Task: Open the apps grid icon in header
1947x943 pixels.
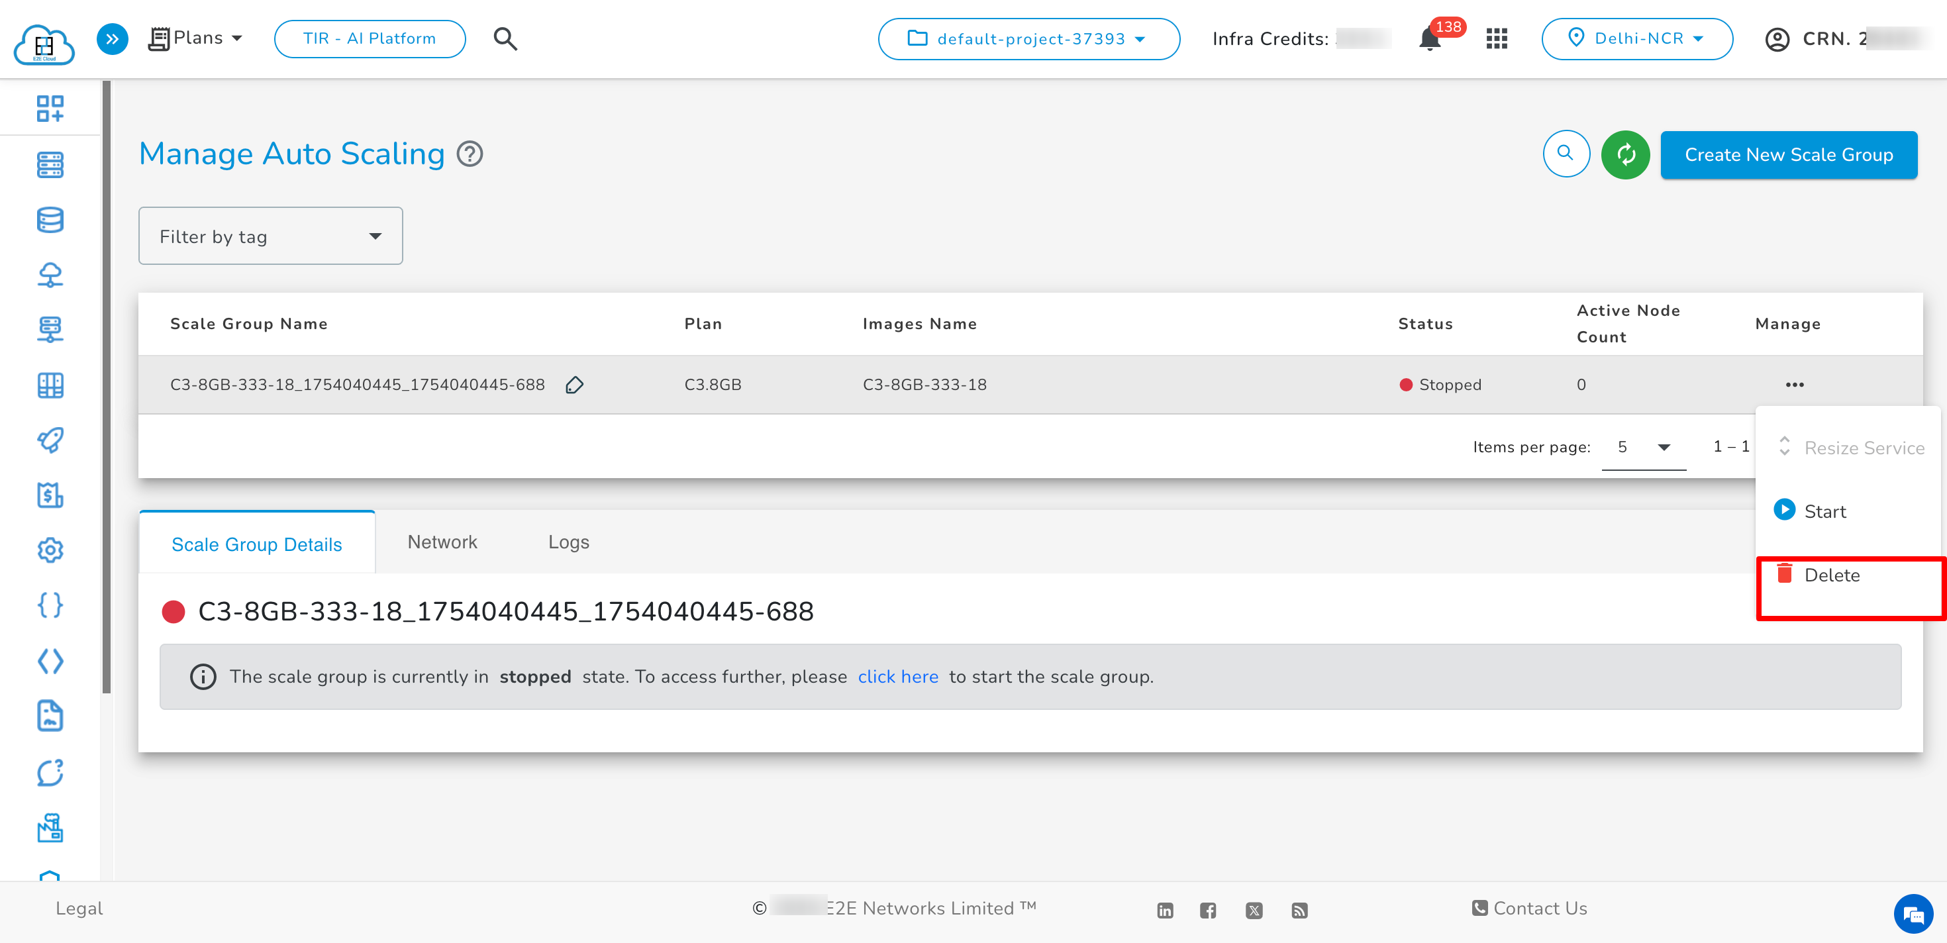Action: click(x=1496, y=38)
